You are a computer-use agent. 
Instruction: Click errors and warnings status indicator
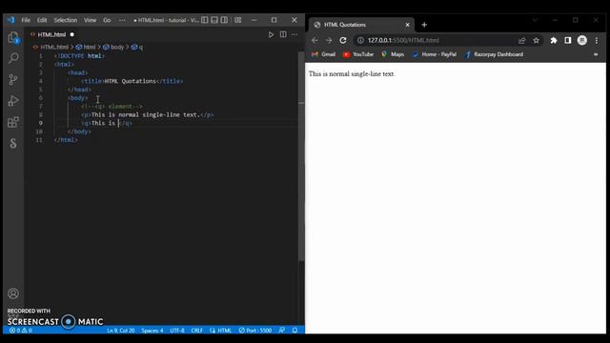pyautogui.click(x=20, y=331)
